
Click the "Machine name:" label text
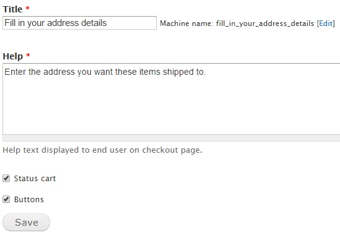click(x=186, y=23)
